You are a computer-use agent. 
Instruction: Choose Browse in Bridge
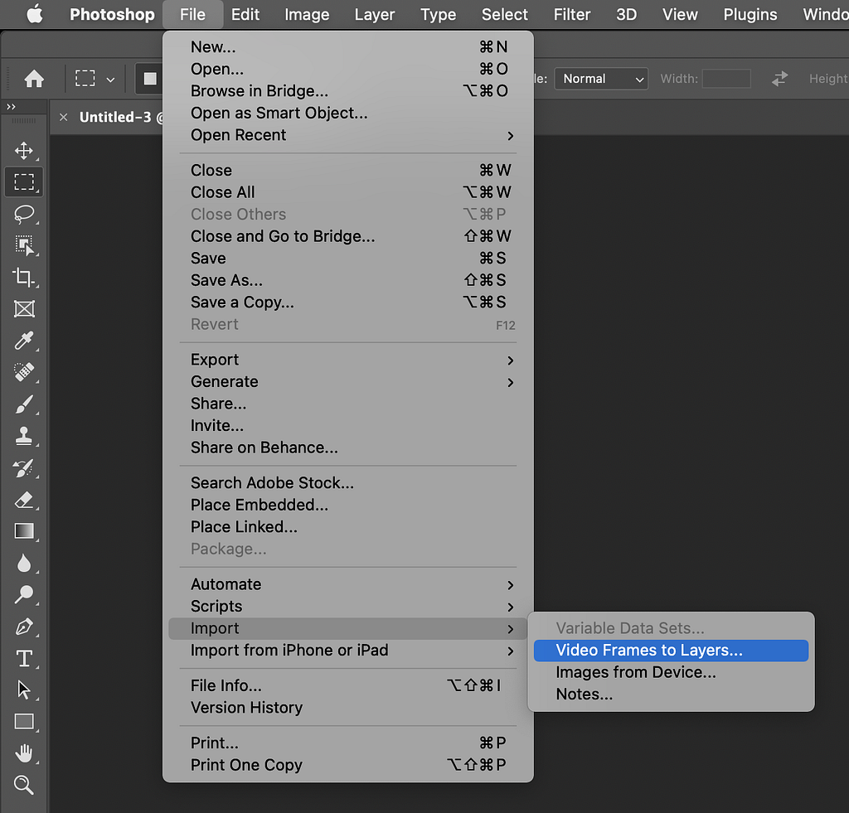[x=347, y=91]
